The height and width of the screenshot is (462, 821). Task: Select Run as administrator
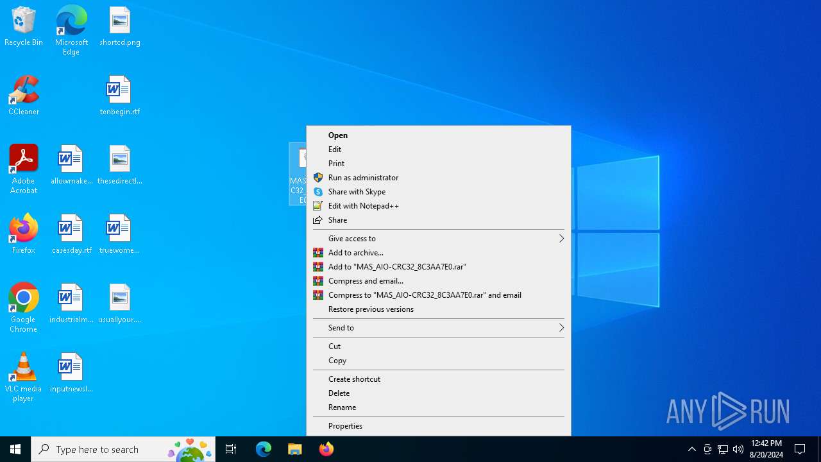439,178
